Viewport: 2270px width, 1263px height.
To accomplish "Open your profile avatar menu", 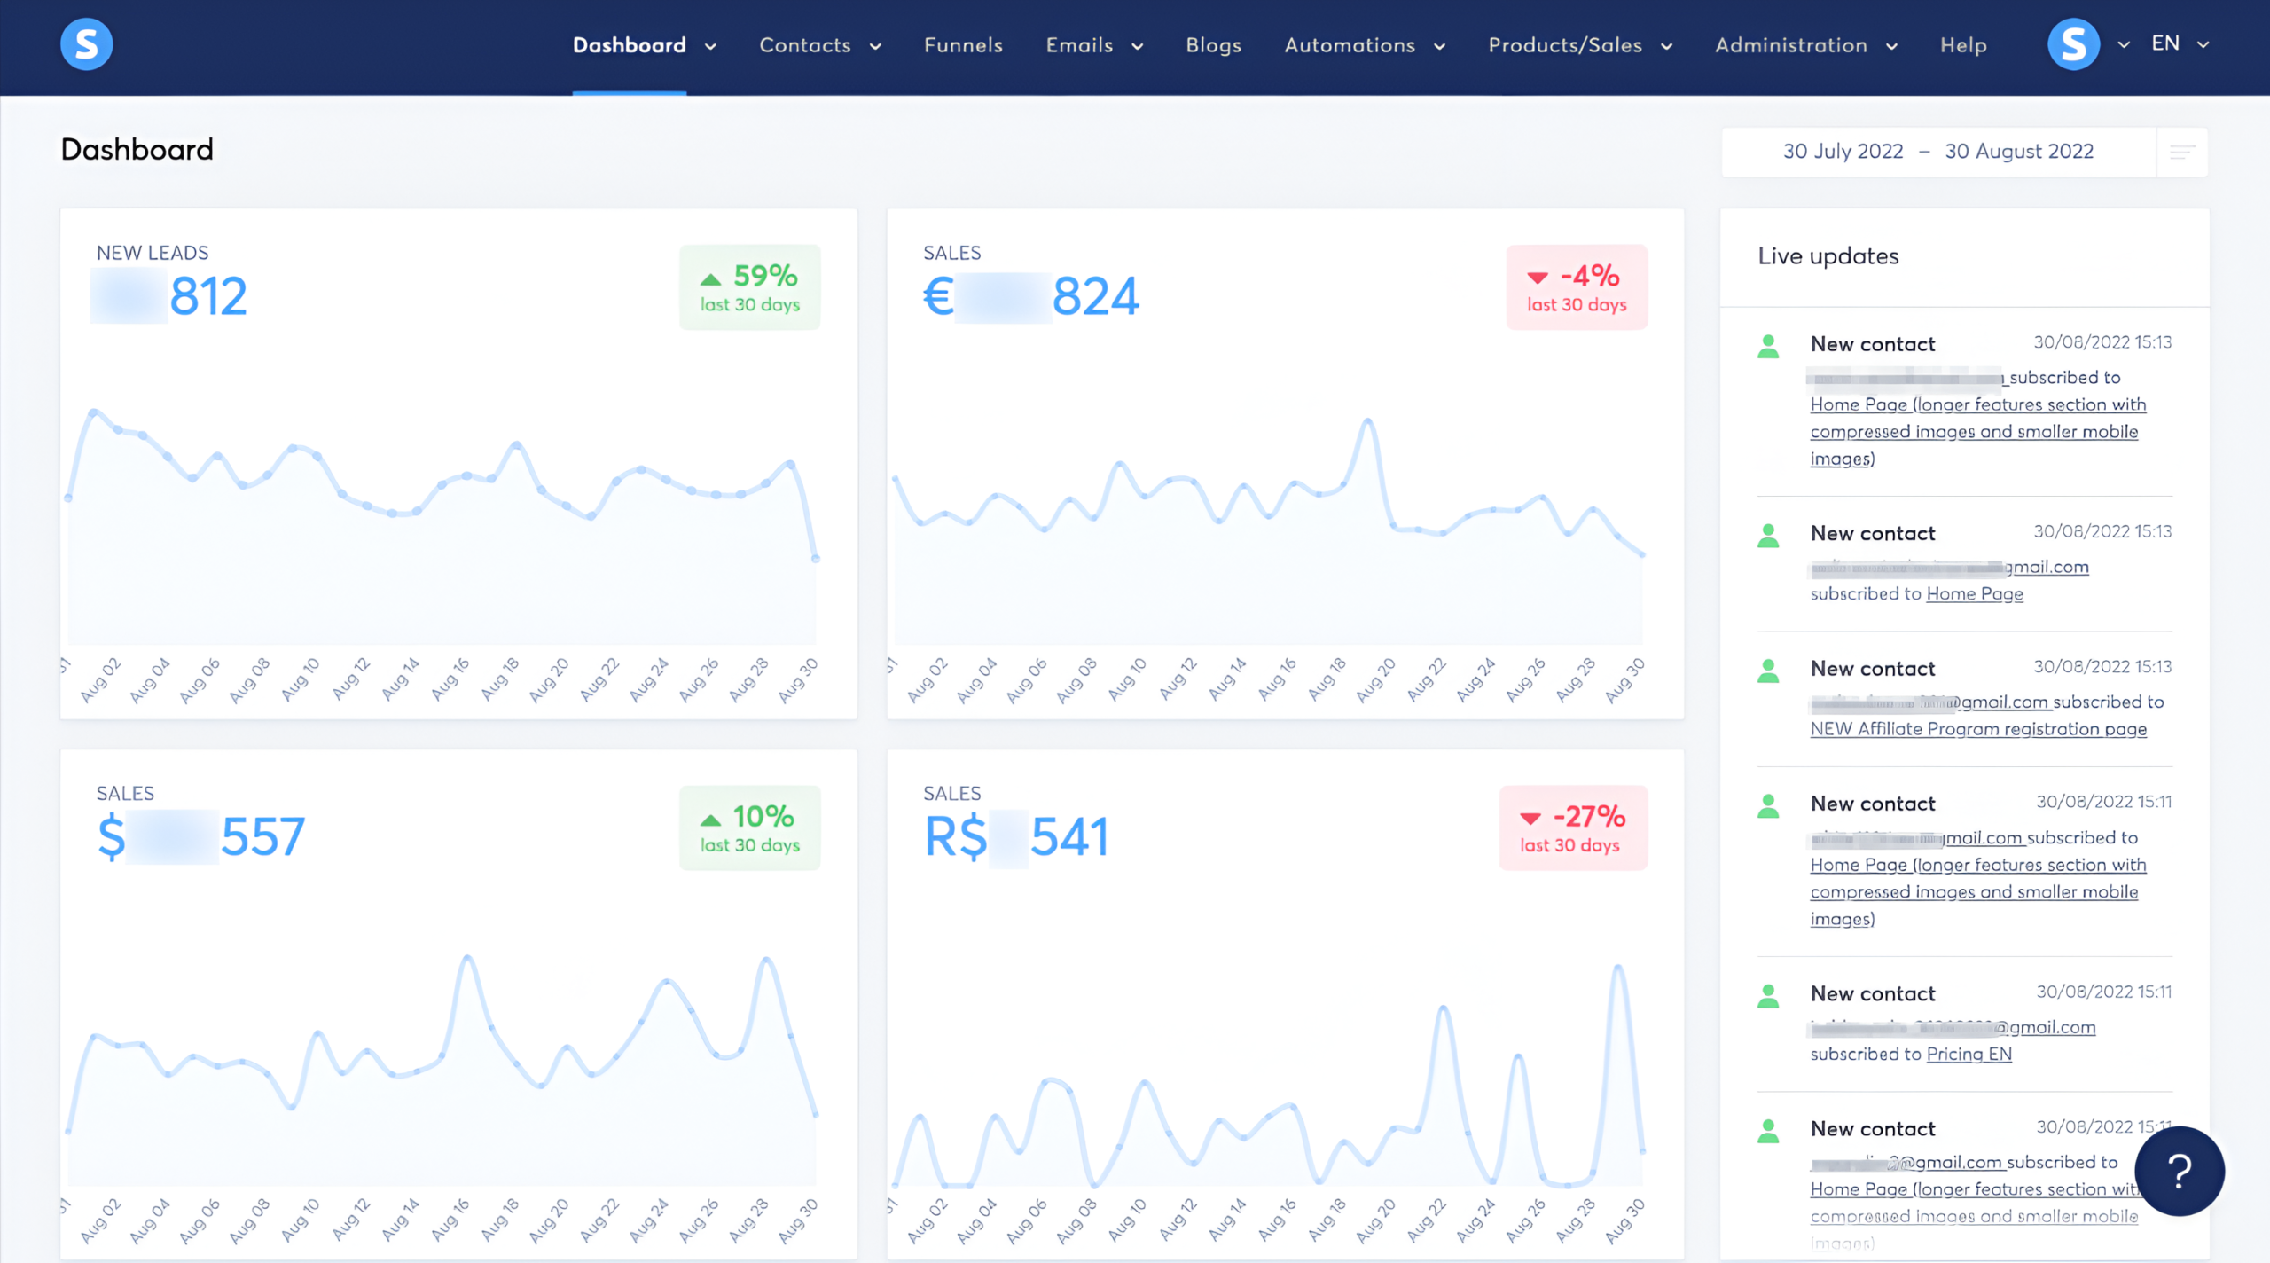I will point(2073,43).
